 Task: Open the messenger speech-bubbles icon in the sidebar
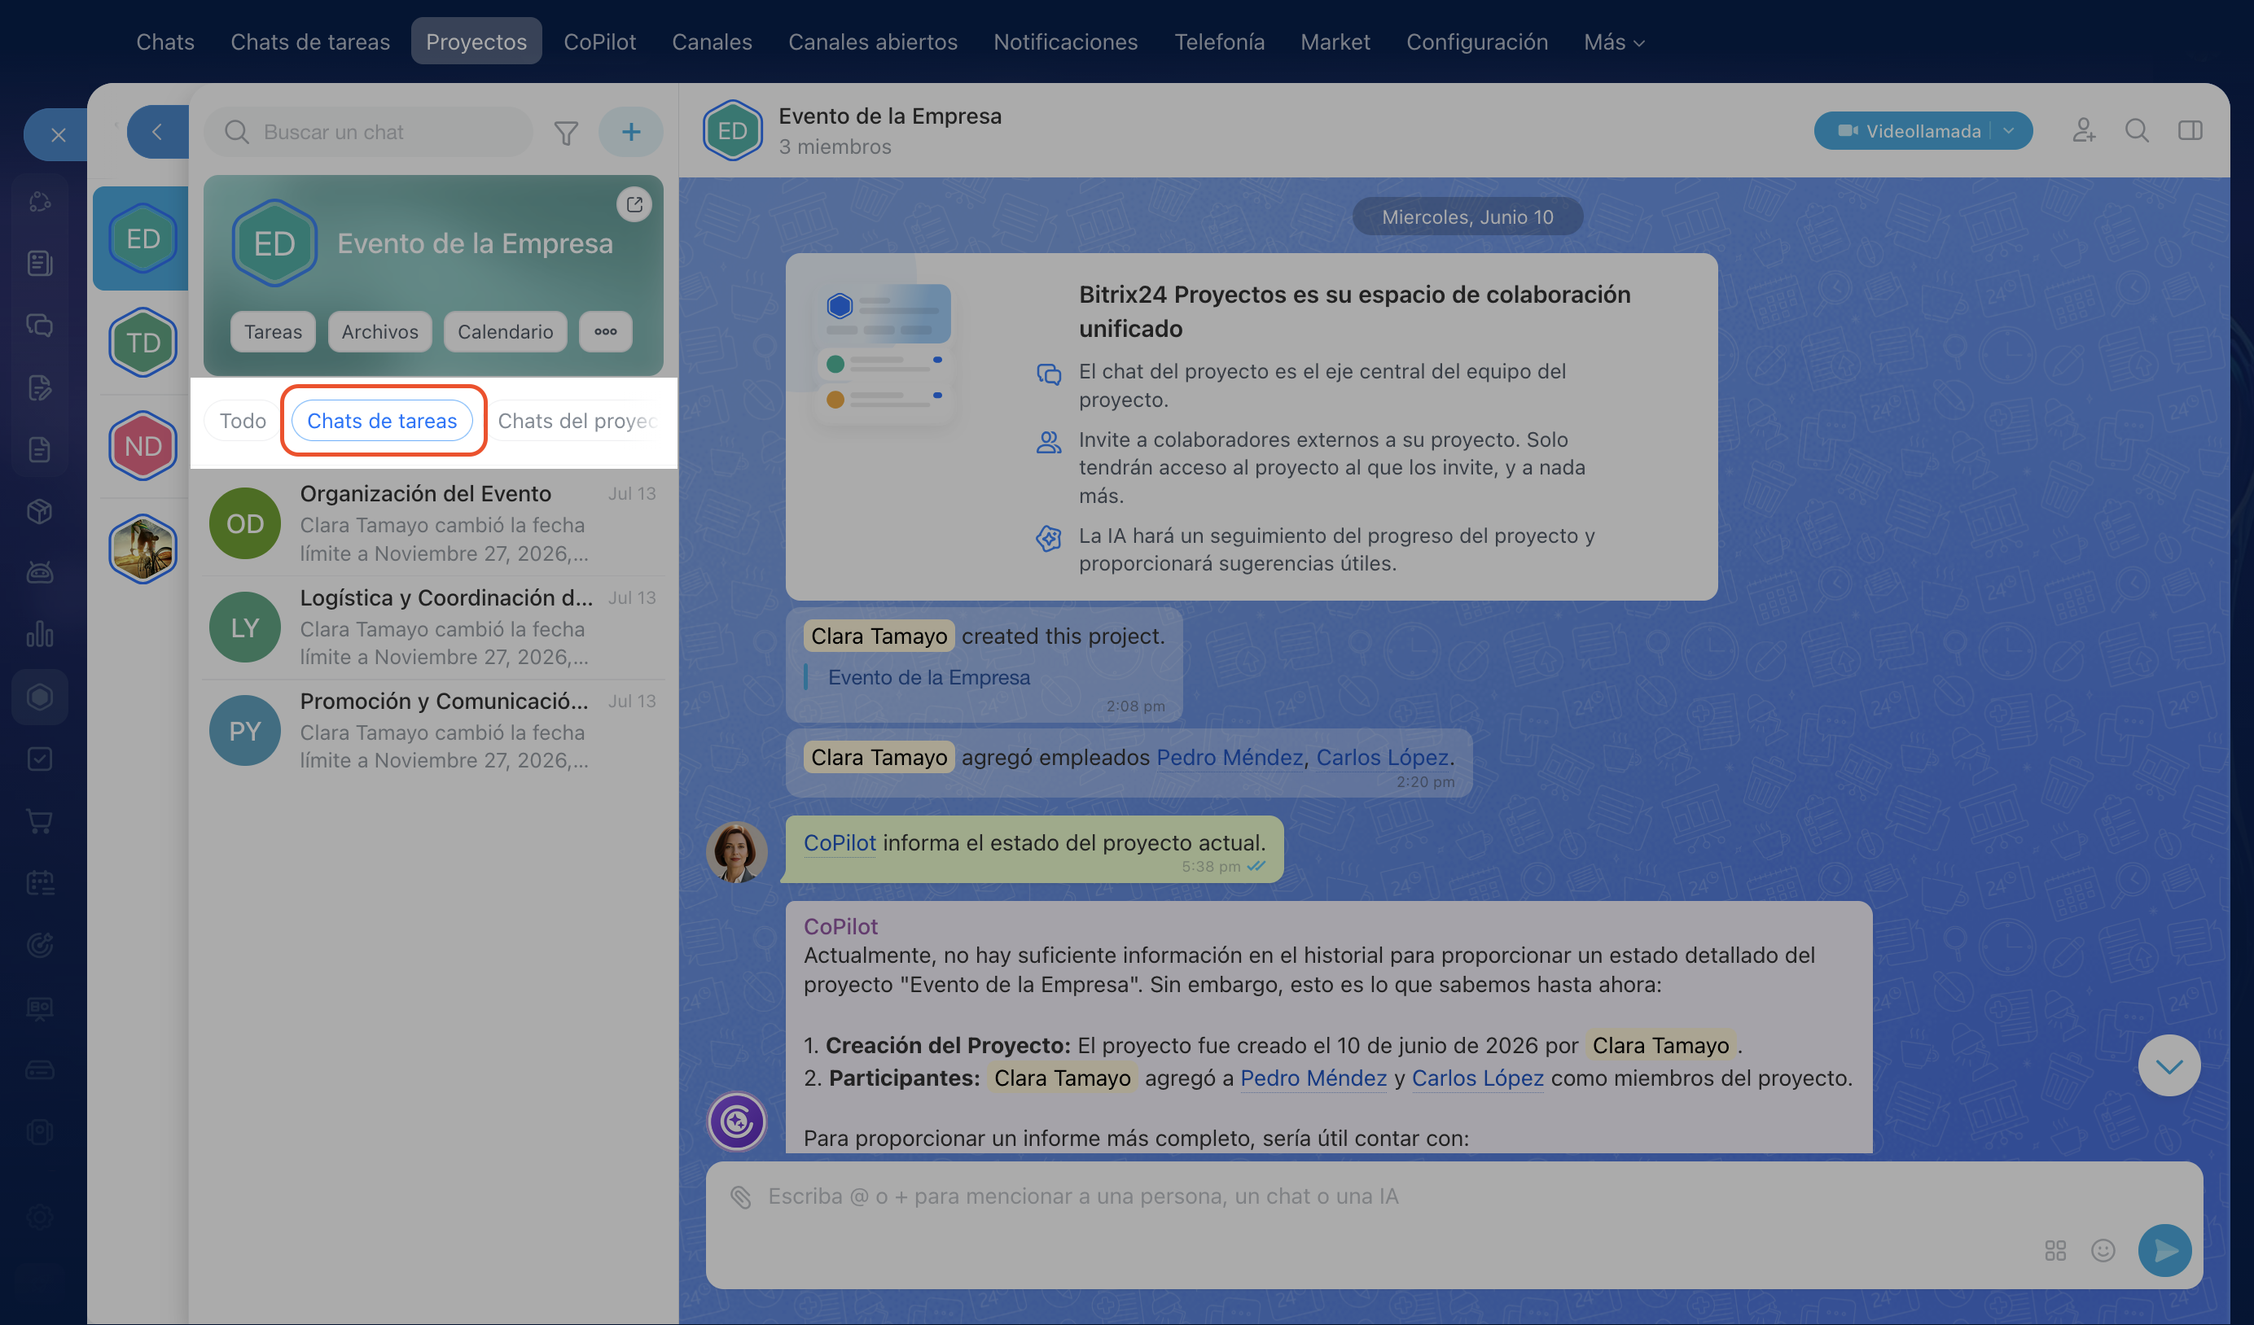(x=39, y=326)
